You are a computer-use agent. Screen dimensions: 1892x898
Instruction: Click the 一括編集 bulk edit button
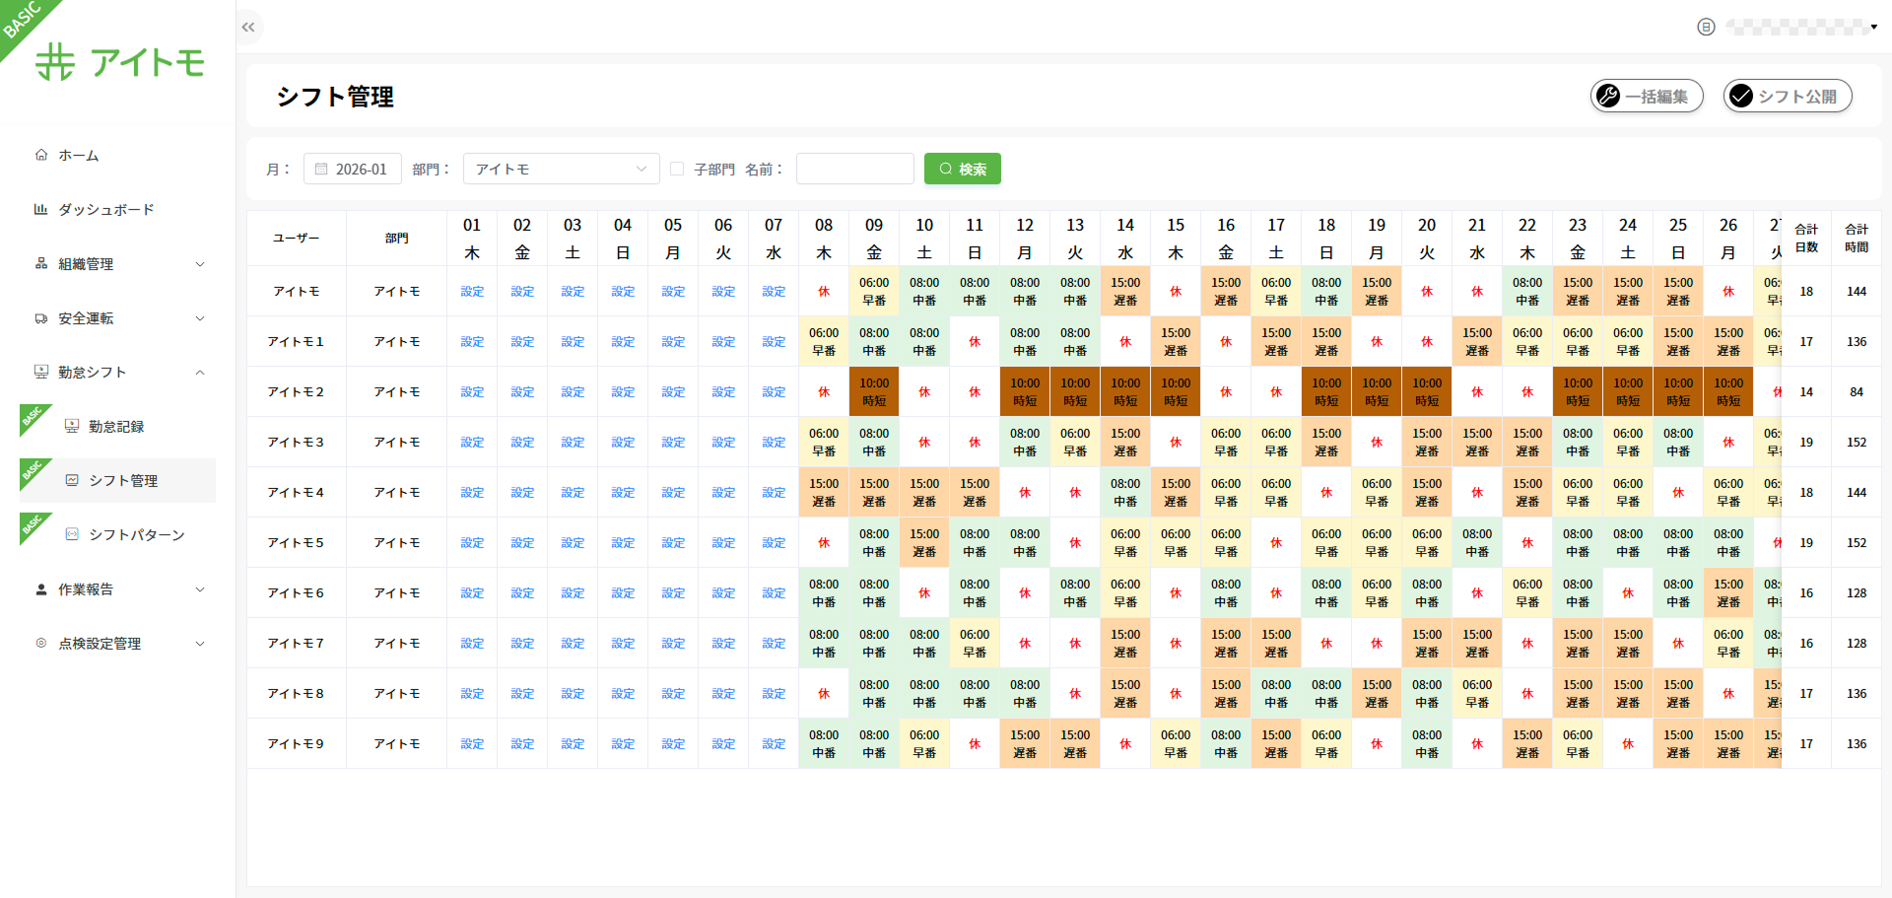tap(1647, 96)
